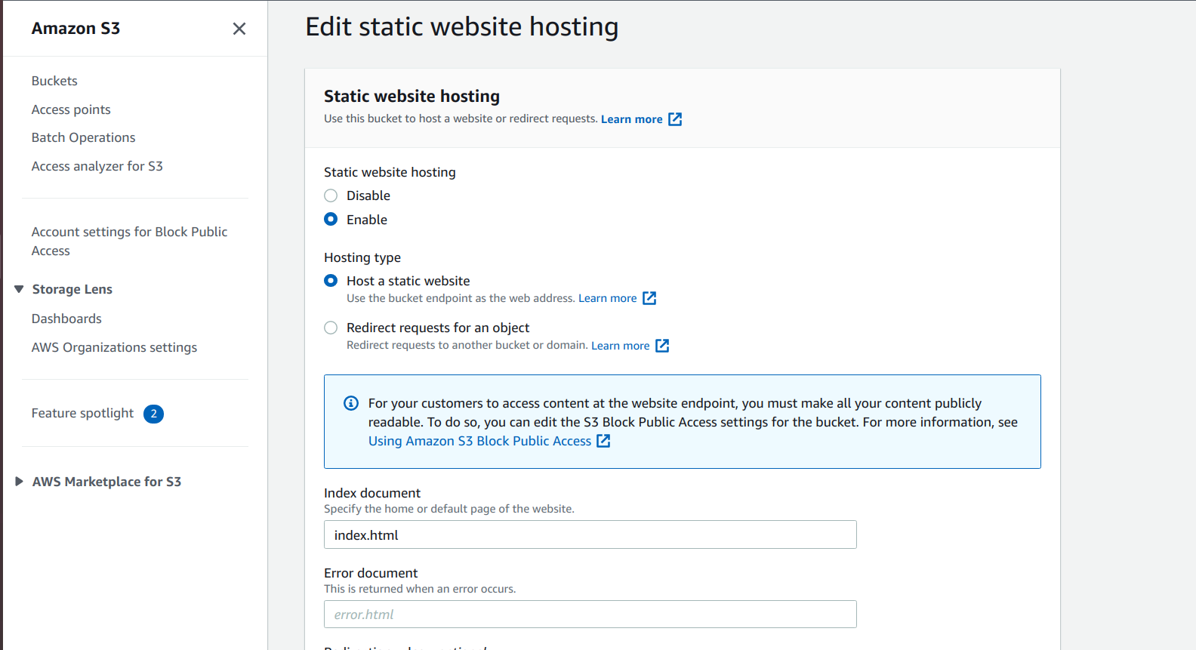This screenshot has width=1196, height=650.
Task: Go to Access points page
Action: 71,109
